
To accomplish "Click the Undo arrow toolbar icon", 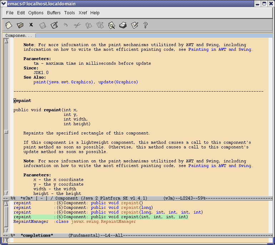I will (x=66, y=25).
